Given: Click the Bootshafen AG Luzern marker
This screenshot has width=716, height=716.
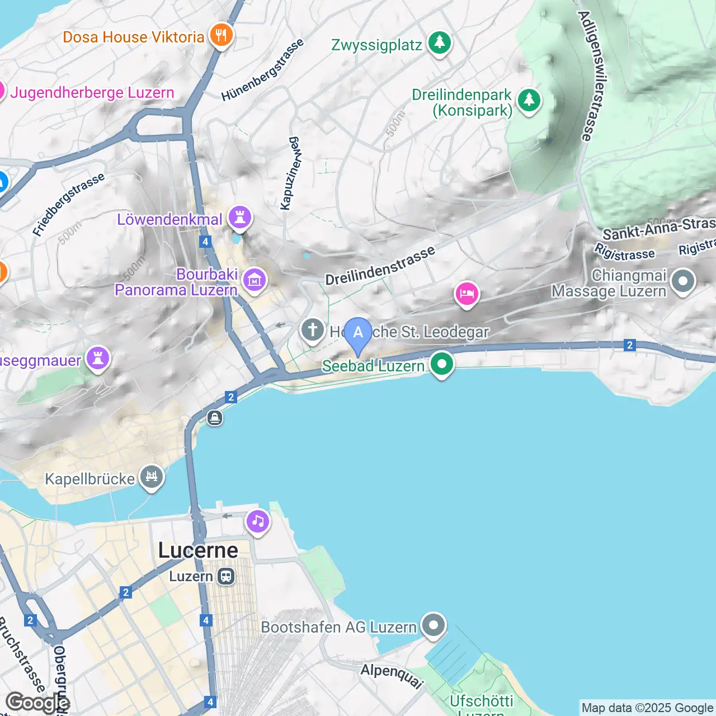Looking at the screenshot, I should [x=434, y=625].
